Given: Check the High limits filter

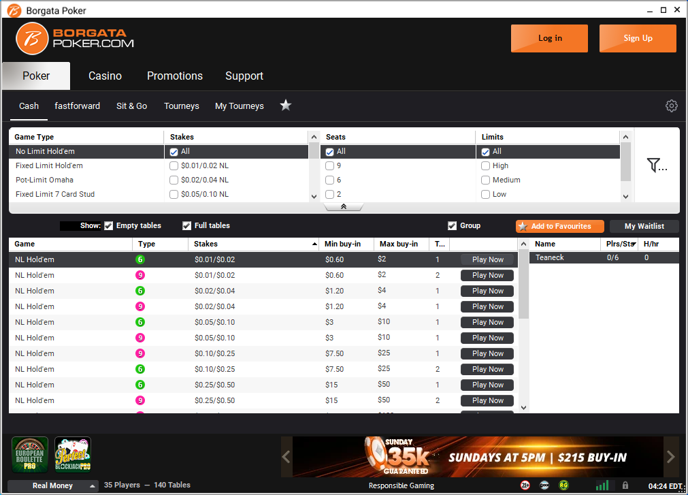Looking at the screenshot, I should (x=485, y=166).
